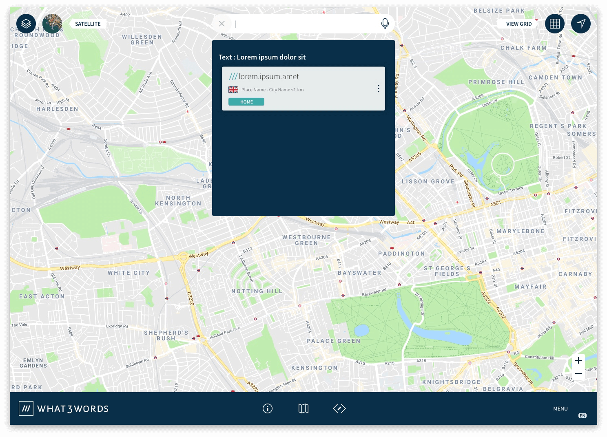This screenshot has height=437, width=607.
Task: Toggle the grid view icon
Action: click(555, 24)
